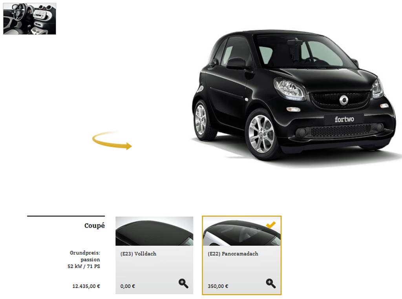Open the interior view thumbnail
402x299 pixels.
coord(29,19)
